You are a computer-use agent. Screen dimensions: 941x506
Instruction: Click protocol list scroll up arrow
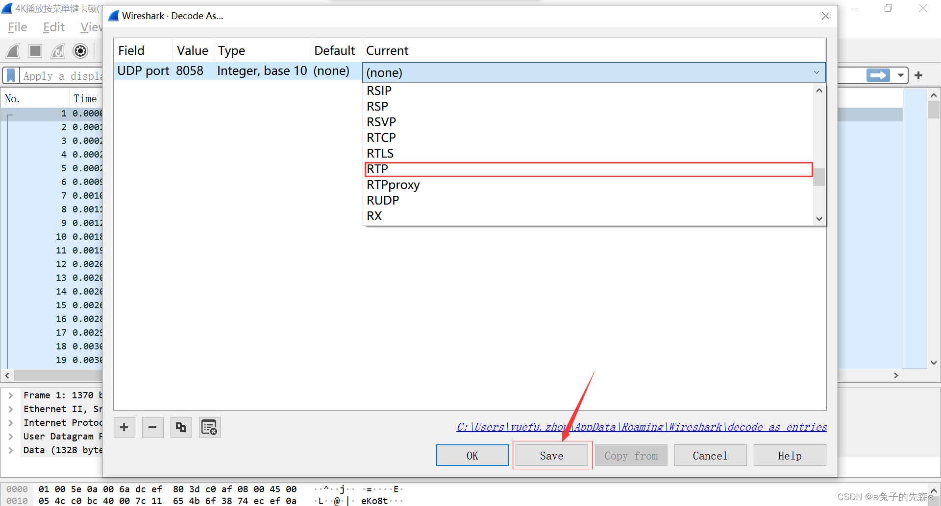coord(819,91)
